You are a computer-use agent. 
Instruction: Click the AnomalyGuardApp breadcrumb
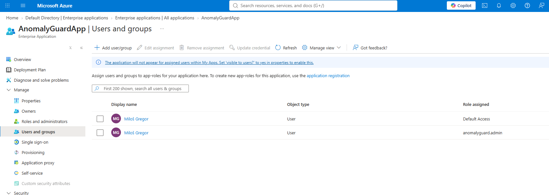(220, 18)
